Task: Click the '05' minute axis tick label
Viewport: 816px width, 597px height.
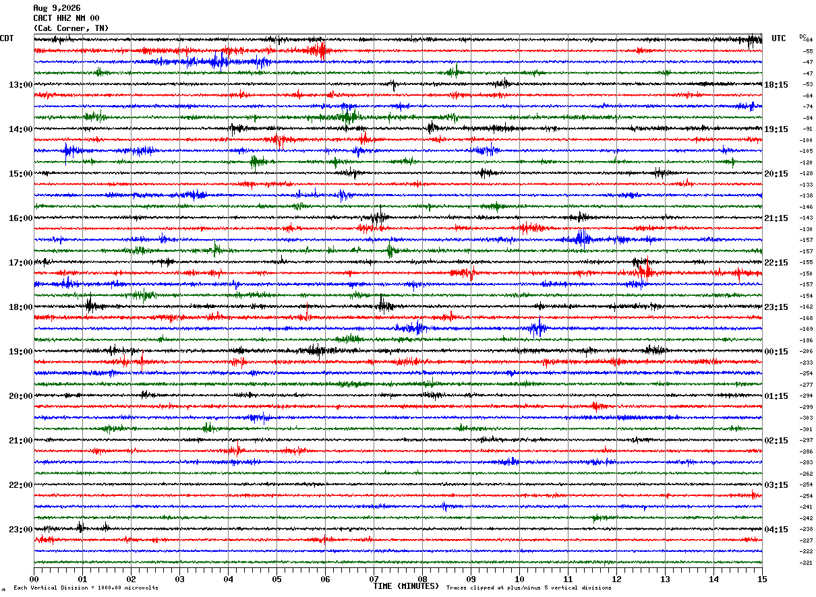Action: pyautogui.click(x=276, y=579)
